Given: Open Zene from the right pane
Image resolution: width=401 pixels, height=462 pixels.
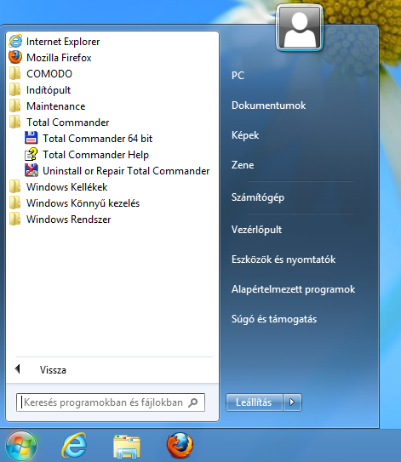Looking at the screenshot, I should click(243, 165).
